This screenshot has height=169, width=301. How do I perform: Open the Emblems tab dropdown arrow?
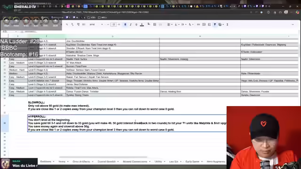[54, 161]
